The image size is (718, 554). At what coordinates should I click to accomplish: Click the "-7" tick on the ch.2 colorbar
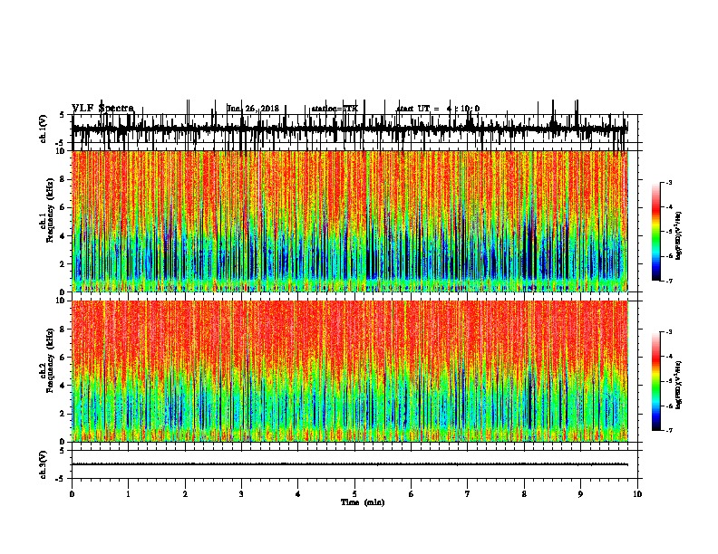coord(668,431)
